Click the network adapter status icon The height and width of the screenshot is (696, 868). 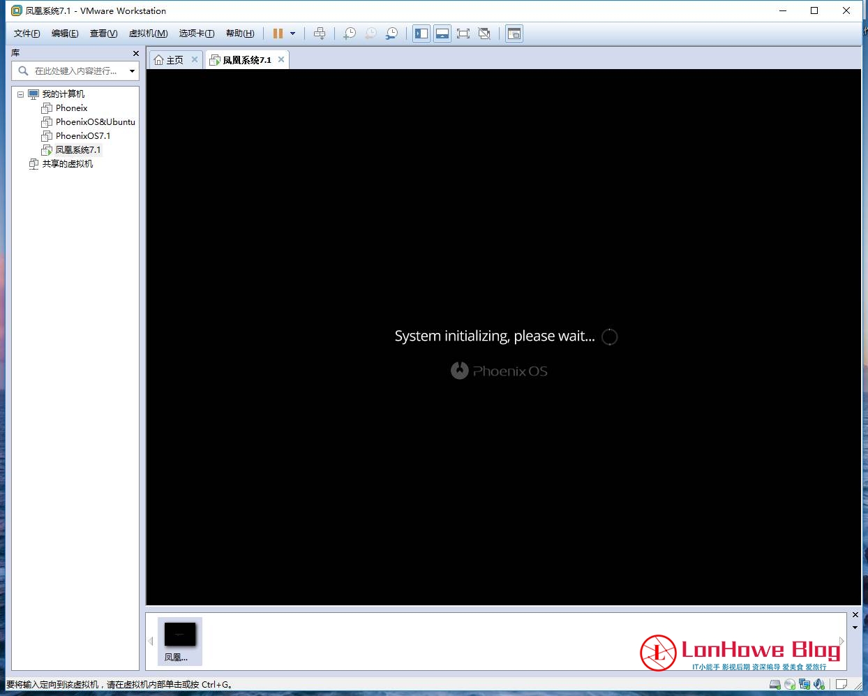pyautogui.click(x=805, y=685)
